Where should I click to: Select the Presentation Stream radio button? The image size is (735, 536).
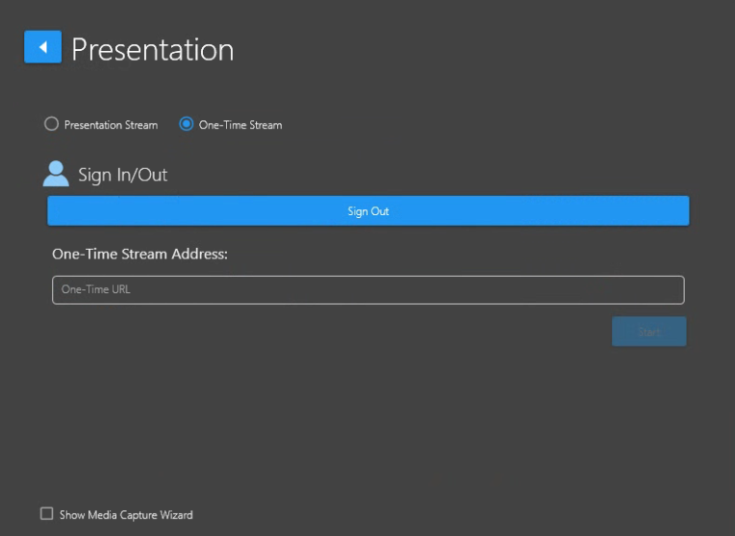point(52,124)
